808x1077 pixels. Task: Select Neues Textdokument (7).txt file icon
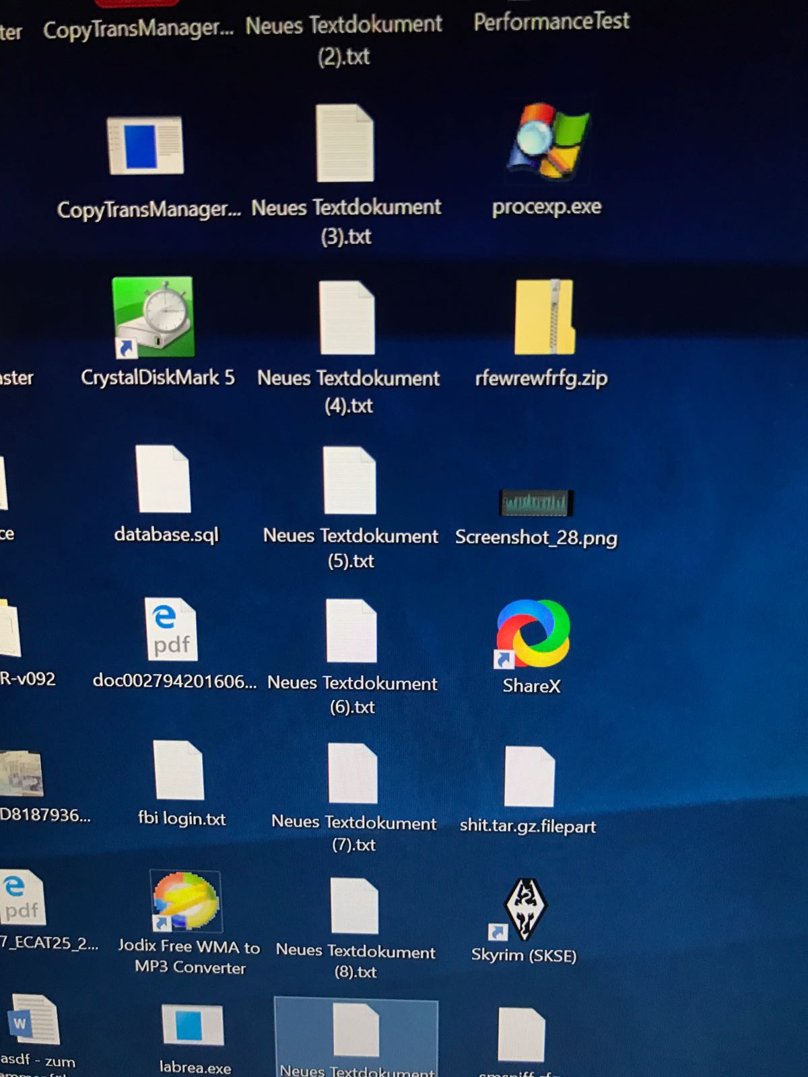tap(353, 773)
